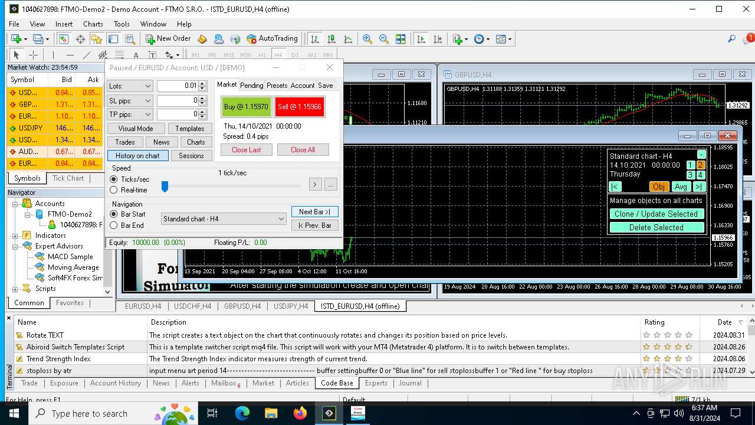Switch to the Pending tab
755x425 pixels.
tap(252, 86)
